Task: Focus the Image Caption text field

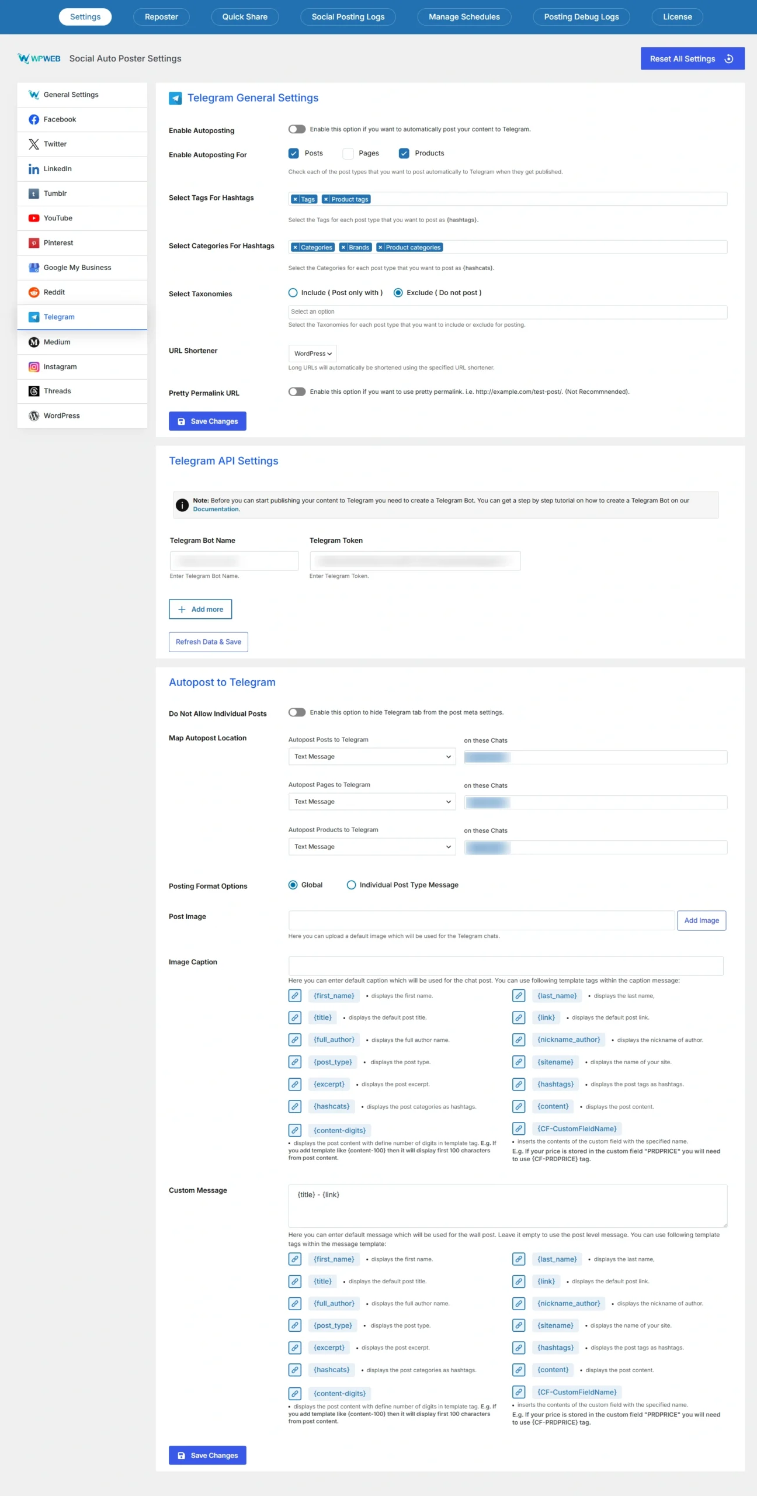Action: (x=506, y=966)
